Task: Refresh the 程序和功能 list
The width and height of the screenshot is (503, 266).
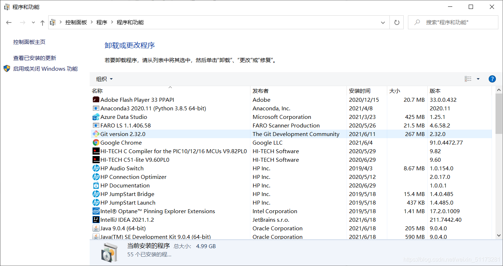Action: (x=397, y=22)
